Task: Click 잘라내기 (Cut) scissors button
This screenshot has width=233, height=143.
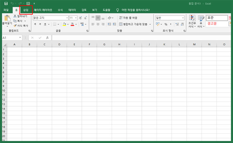Action: tap(20, 16)
